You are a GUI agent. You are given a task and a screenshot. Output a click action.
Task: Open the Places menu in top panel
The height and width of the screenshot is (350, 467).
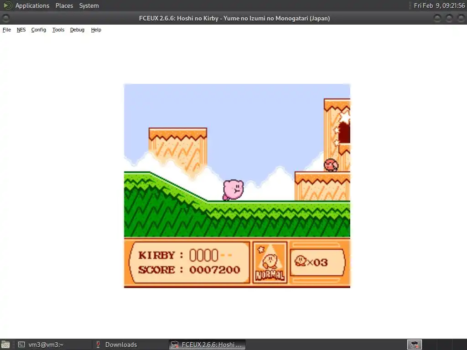[x=64, y=5]
